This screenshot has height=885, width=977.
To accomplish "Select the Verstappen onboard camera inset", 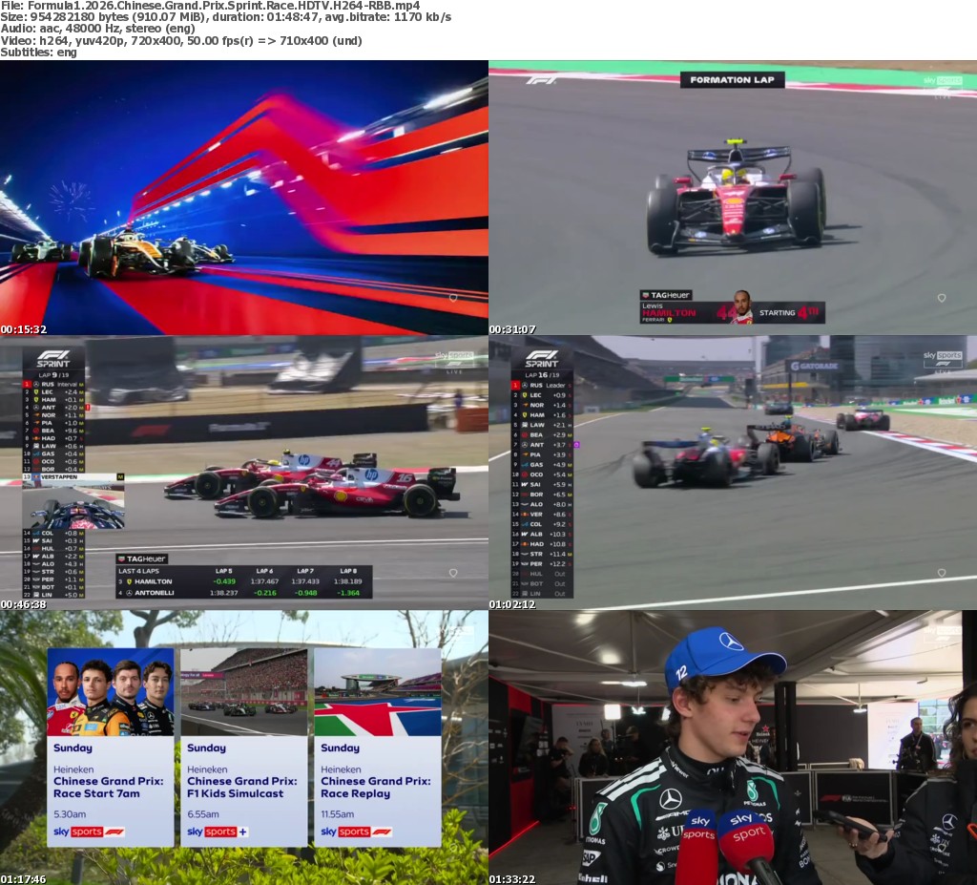I will point(73,507).
